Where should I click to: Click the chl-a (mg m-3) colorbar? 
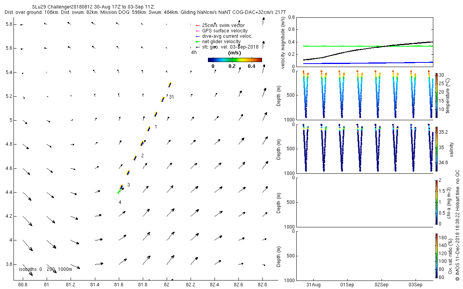[436, 202]
